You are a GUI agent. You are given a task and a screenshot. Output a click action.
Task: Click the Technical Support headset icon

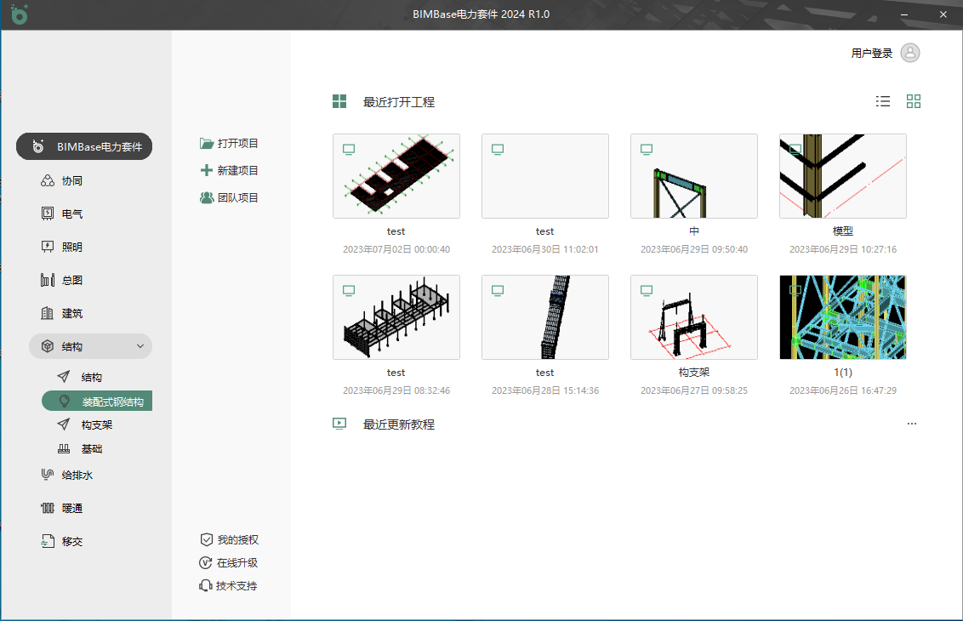(x=206, y=585)
